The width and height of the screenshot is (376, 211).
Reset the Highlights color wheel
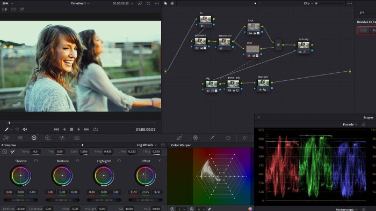tap(119, 161)
